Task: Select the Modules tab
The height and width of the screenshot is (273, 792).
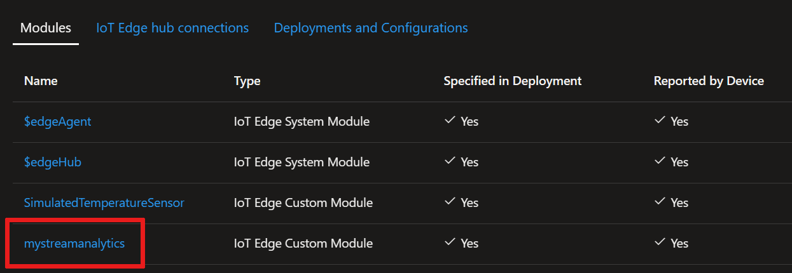Action: [46, 28]
